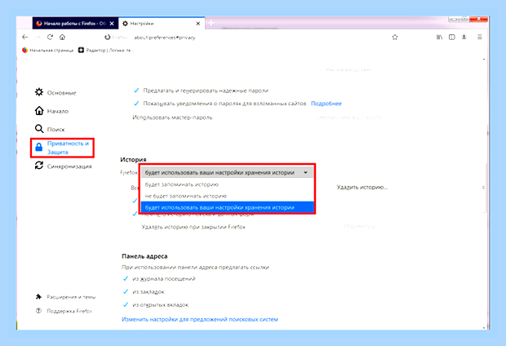Close the 'Начало работы с Firefox' tab
The image size is (506, 346).
(x=112, y=23)
